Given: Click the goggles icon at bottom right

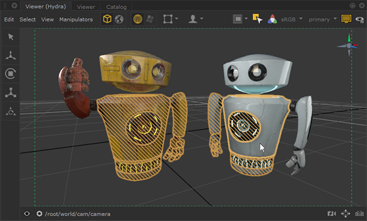Looking at the screenshot, I should point(360,214).
